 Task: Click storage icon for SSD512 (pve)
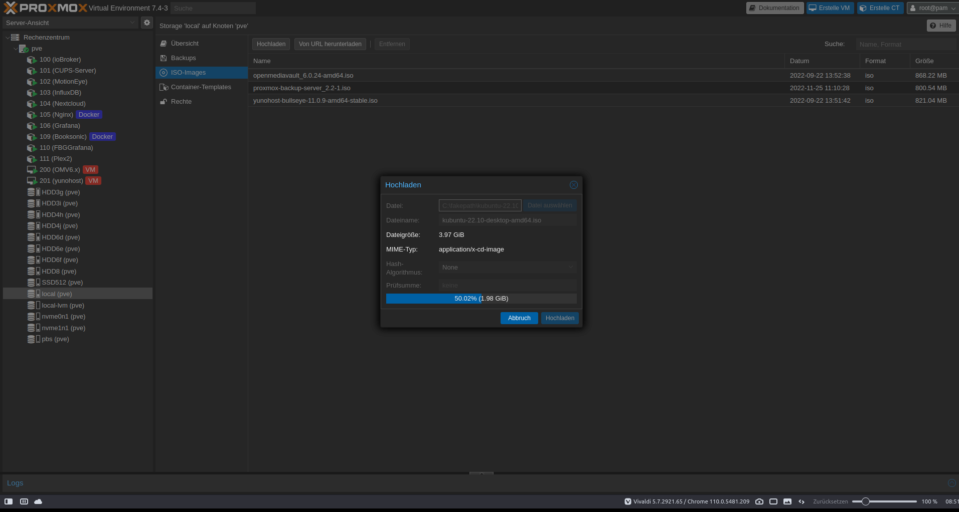(x=34, y=283)
